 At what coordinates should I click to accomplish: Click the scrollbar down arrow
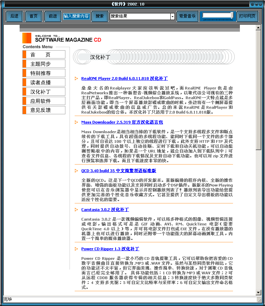(x=258, y=292)
